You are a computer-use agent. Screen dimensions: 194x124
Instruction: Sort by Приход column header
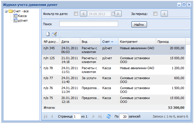tap(170, 42)
